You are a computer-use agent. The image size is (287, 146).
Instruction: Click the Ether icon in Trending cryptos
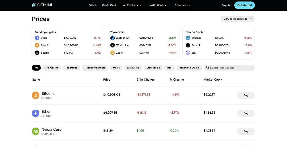pos(37,38)
